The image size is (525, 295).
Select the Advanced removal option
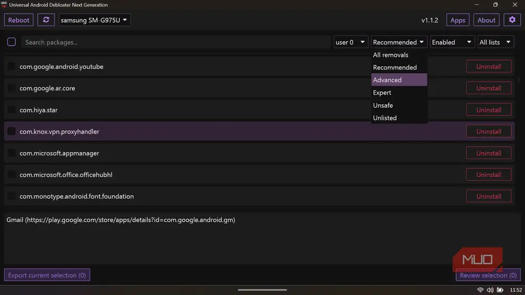coord(399,80)
